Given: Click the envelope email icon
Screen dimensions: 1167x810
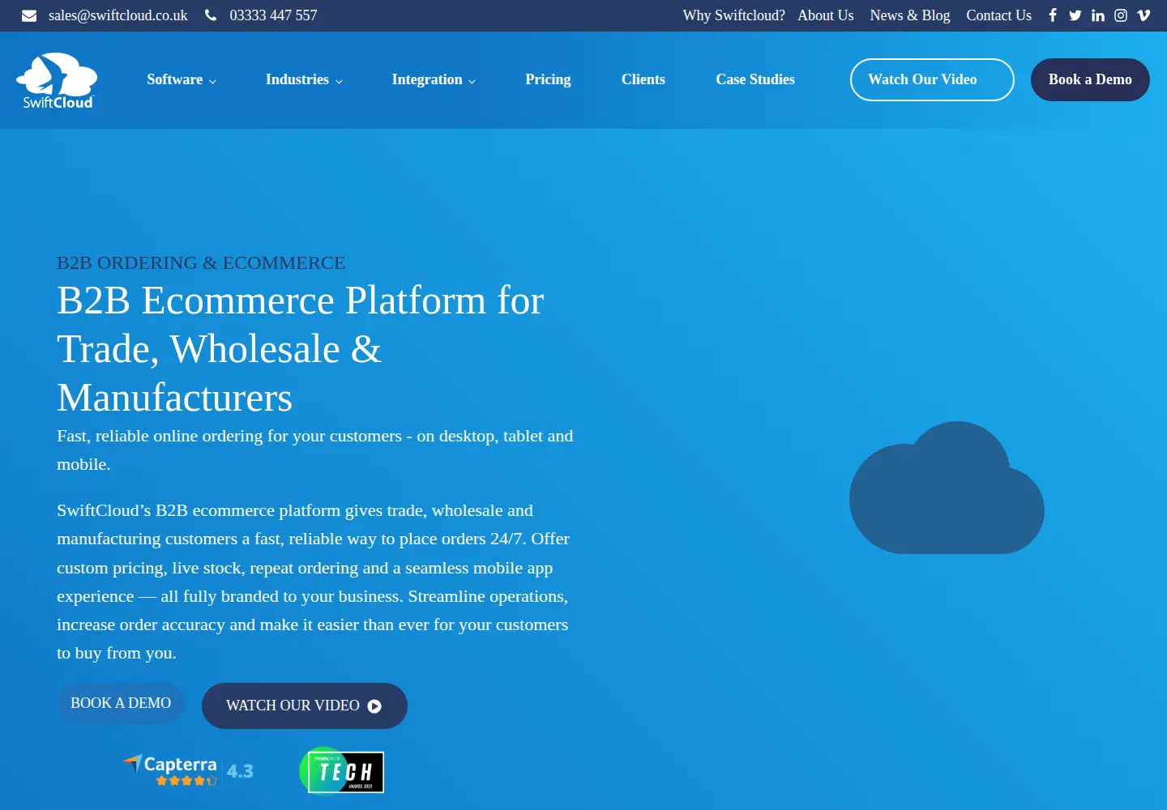Looking at the screenshot, I should click(29, 15).
